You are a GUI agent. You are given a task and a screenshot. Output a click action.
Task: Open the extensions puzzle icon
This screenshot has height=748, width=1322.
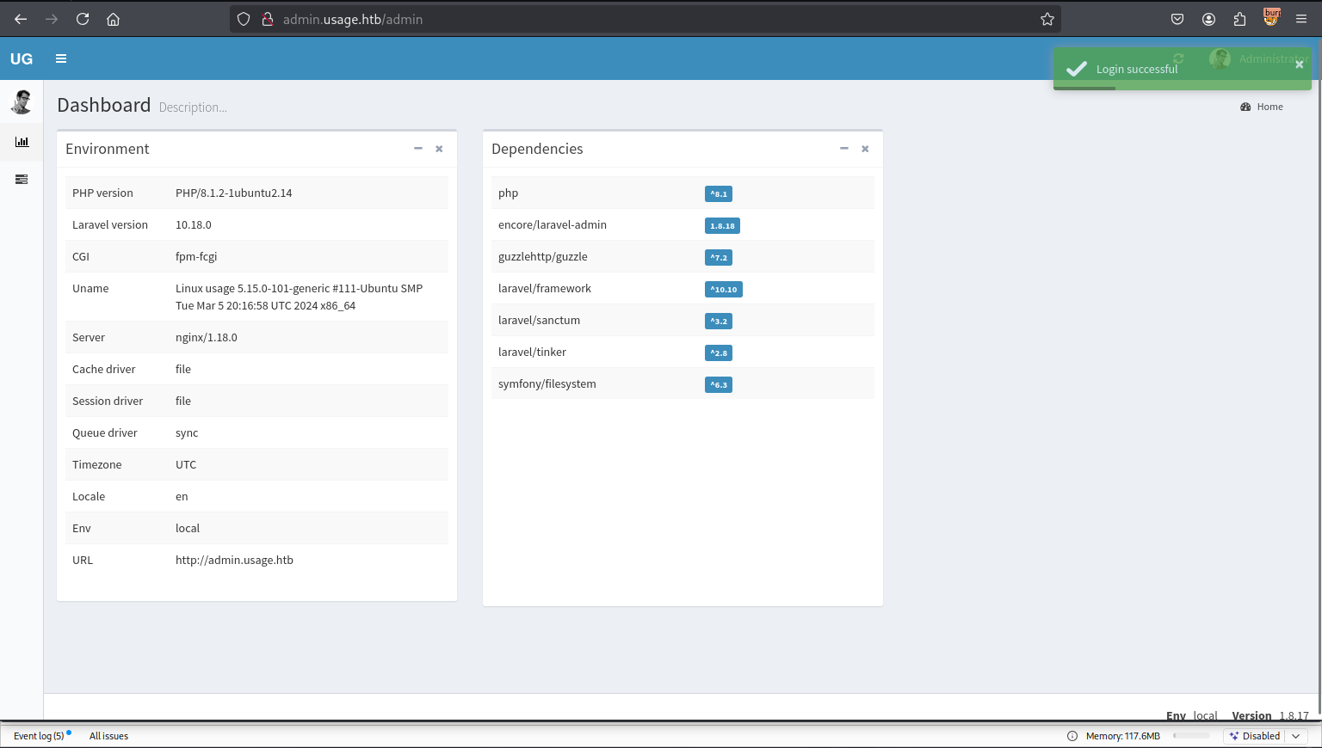pyautogui.click(x=1239, y=19)
